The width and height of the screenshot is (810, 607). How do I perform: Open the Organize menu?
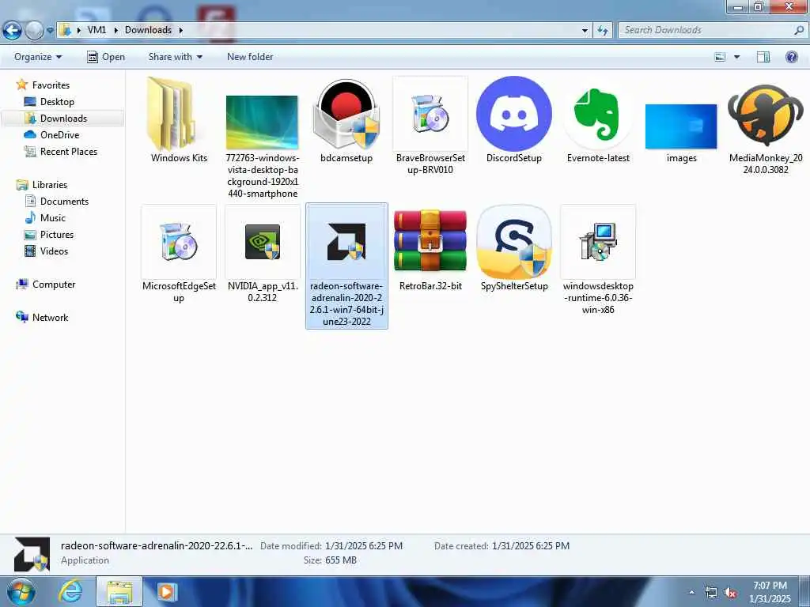38,57
